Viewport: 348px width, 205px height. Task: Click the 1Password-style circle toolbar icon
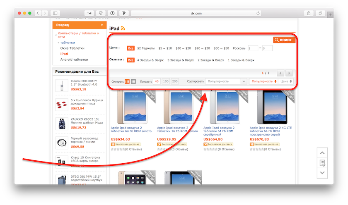point(112,13)
